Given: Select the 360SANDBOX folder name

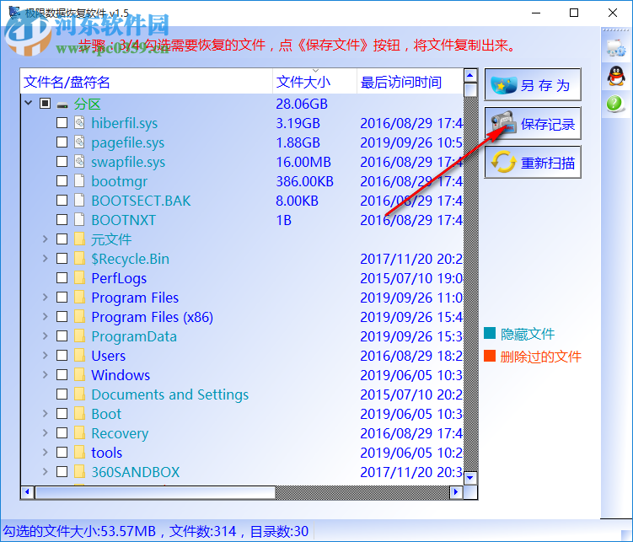Looking at the screenshot, I should [x=136, y=472].
